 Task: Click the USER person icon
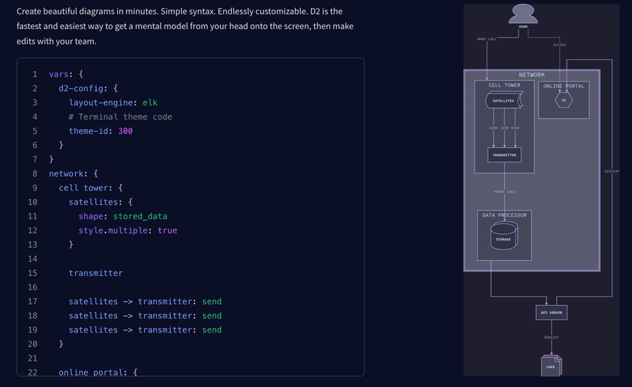pyautogui.click(x=522, y=14)
